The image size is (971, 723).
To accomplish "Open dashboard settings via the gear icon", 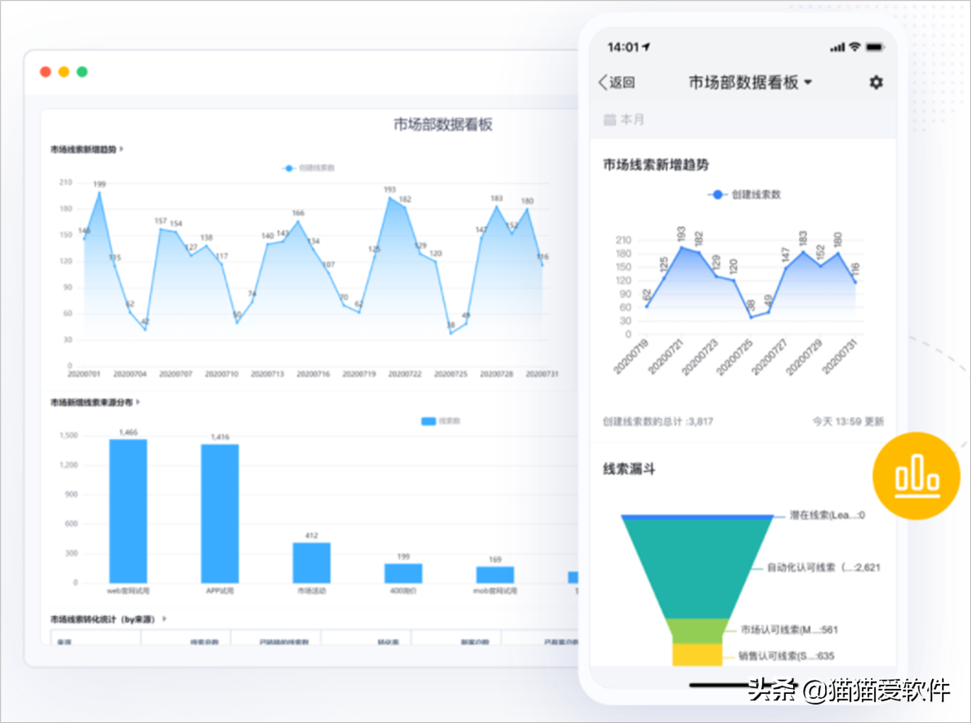I will (877, 82).
